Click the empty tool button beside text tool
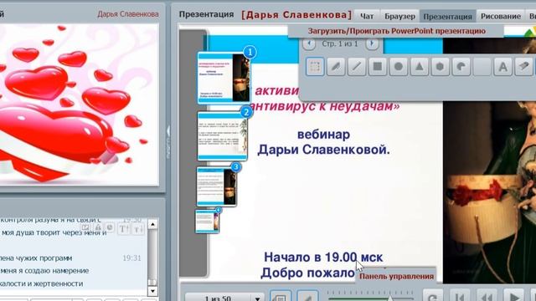 (x=482, y=67)
